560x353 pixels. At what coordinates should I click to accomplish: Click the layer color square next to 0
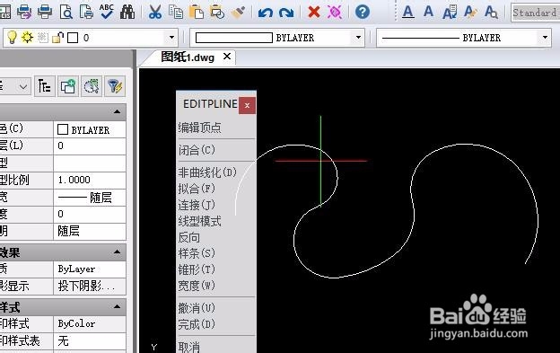click(73, 38)
